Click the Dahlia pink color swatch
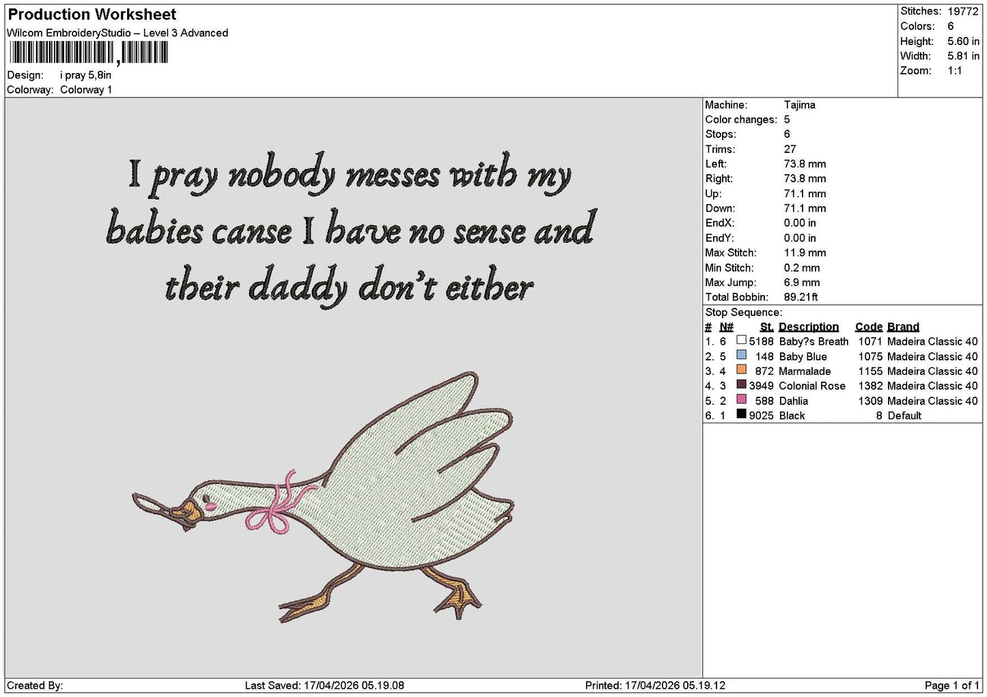This screenshot has width=987, height=697. click(x=741, y=399)
